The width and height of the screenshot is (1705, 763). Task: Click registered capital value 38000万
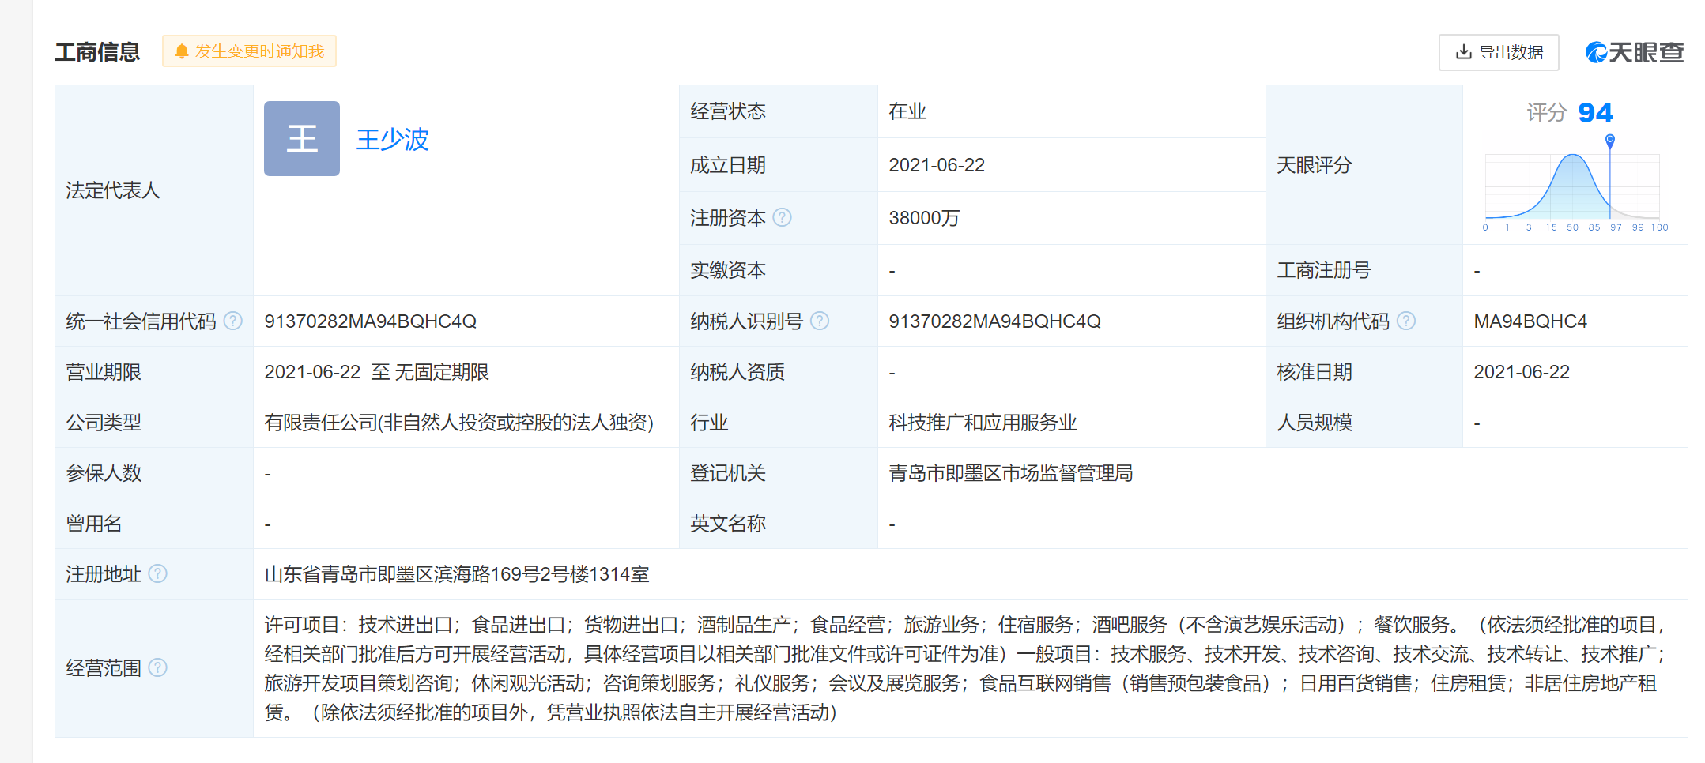coord(924,218)
